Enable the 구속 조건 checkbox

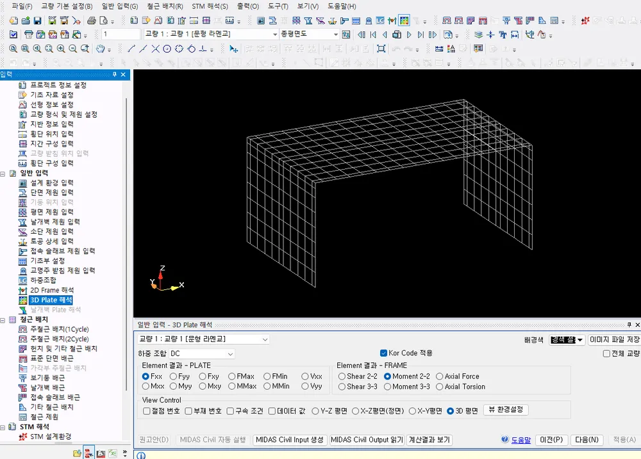click(x=230, y=411)
